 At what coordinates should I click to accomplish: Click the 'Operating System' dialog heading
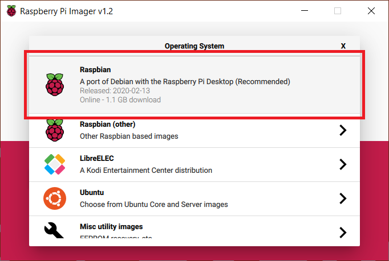(195, 46)
